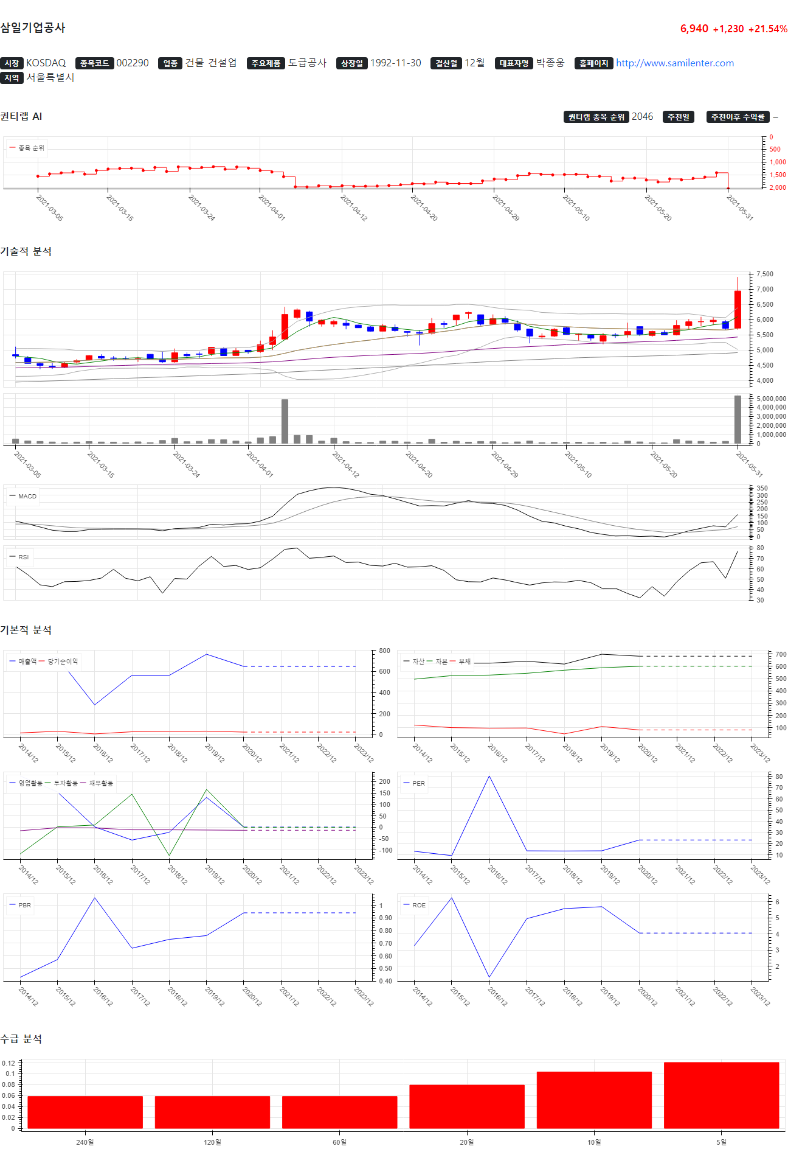Image resolution: width=788 pixels, height=1152 pixels.
Task: Click the 퀀티랩 종목 순위 badge
Action: pos(596,117)
